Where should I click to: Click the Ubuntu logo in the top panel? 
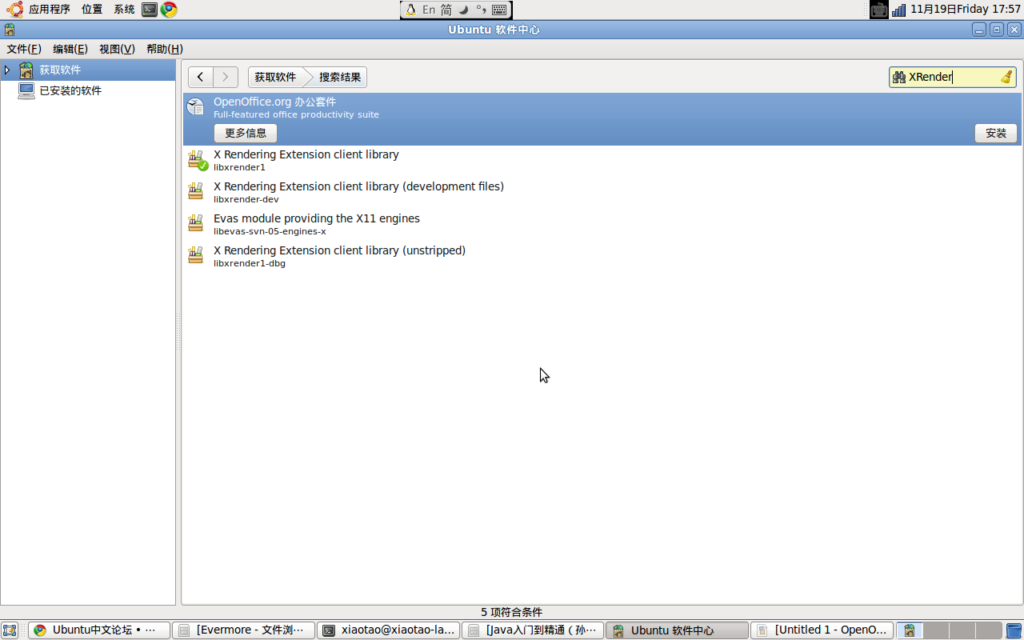[x=14, y=10]
